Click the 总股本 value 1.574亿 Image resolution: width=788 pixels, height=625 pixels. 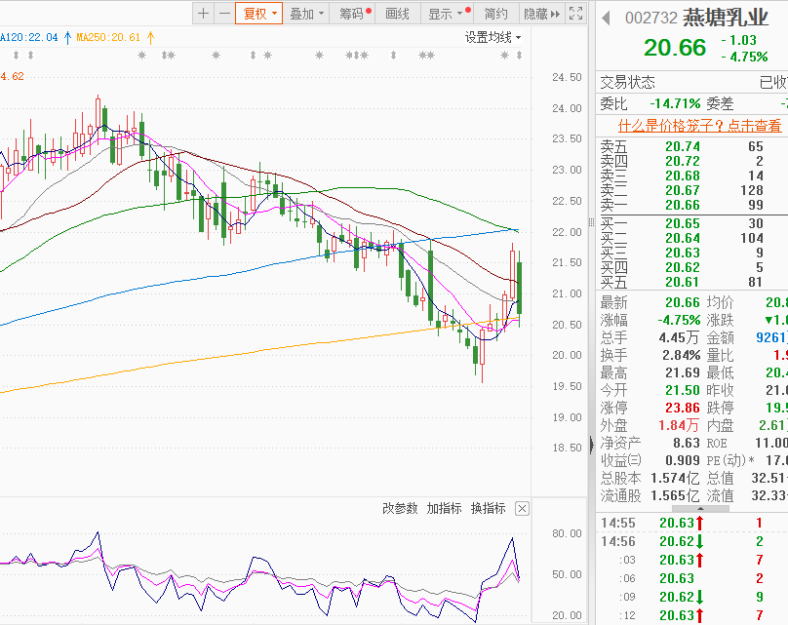tap(675, 478)
